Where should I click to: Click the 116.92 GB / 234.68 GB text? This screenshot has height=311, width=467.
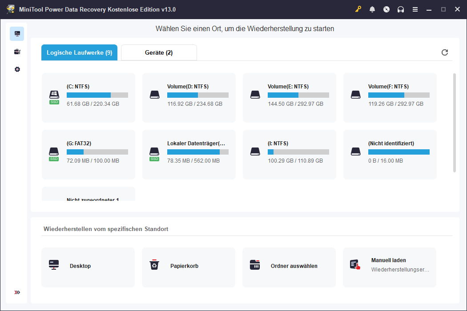point(195,104)
